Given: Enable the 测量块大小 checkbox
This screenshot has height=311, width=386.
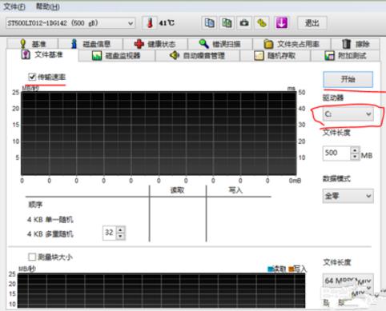Looking at the screenshot, I should click(x=32, y=257).
